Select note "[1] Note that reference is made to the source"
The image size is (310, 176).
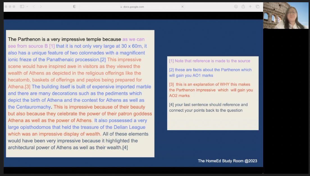coord(209,61)
